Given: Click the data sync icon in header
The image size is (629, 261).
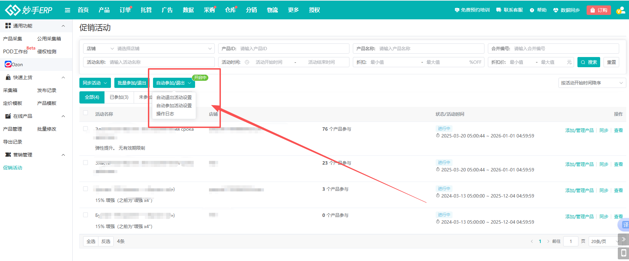Looking at the screenshot, I should point(556,10).
